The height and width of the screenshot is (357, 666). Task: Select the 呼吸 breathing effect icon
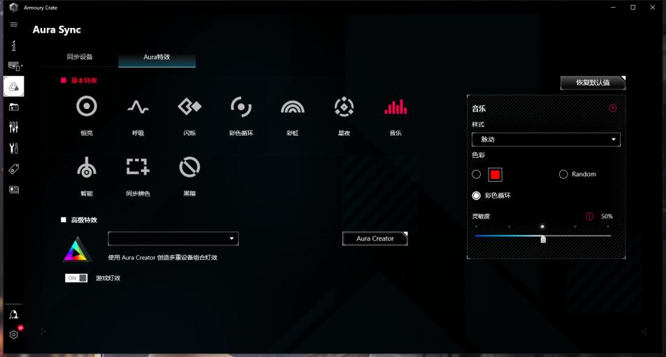click(138, 107)
